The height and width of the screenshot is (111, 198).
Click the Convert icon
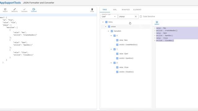34,9
